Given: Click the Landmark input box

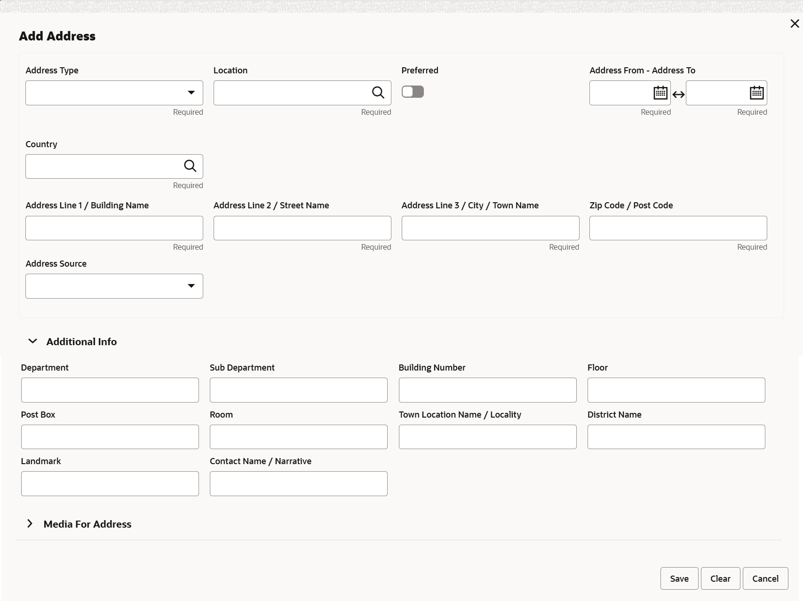Looking at the screenshot, I should pos(110,483).
